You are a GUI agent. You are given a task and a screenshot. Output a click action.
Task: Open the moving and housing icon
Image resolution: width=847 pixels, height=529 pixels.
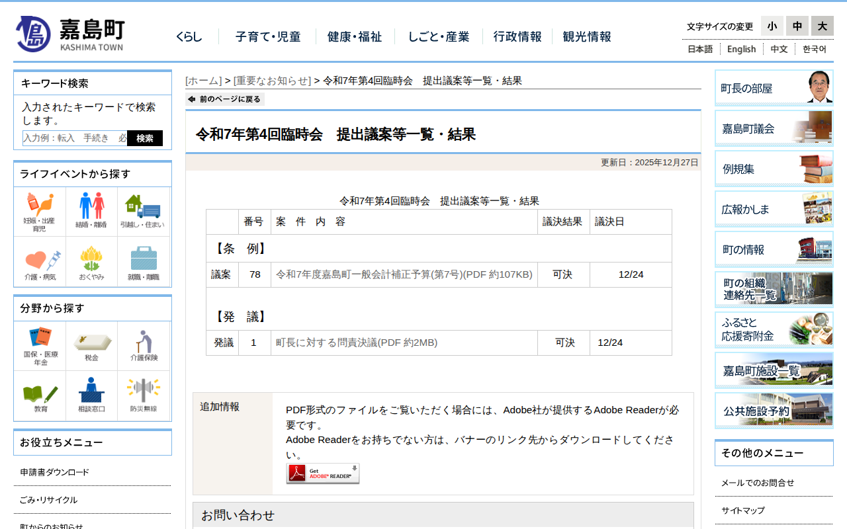coord(143,212)
